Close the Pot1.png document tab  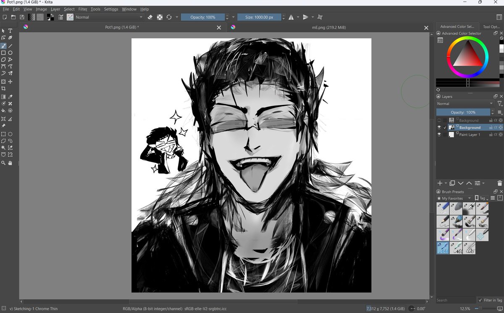[218, 28]
